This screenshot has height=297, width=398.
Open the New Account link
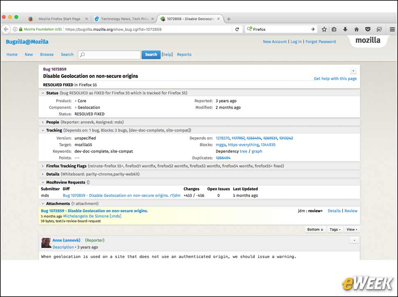[x=274, y=41]
